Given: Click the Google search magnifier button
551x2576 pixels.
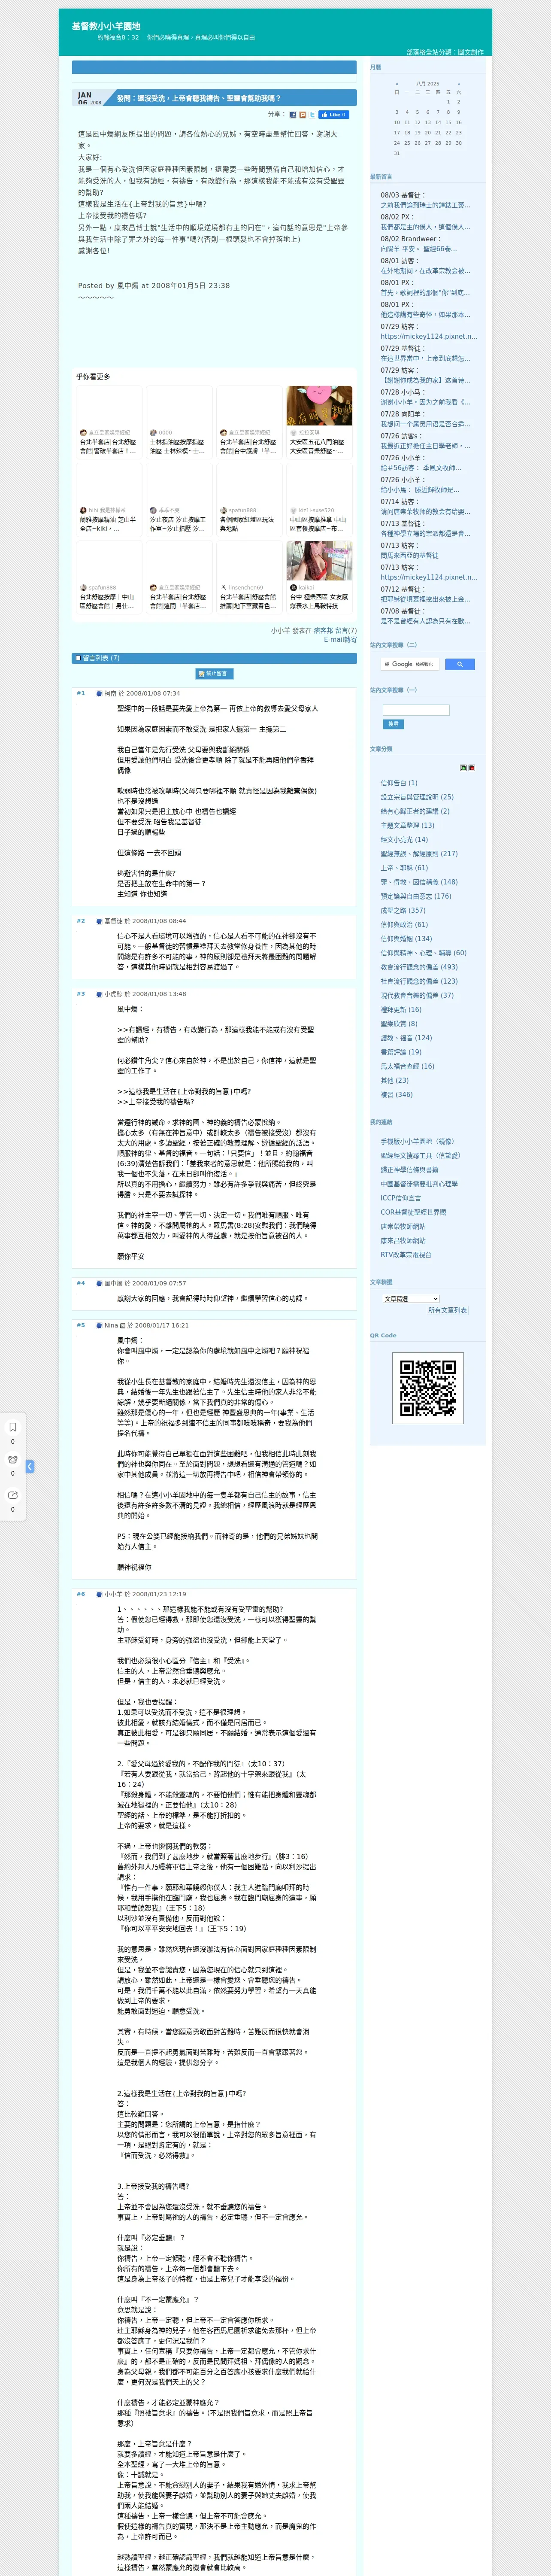Looking at the screenshot, I should 459,664.
